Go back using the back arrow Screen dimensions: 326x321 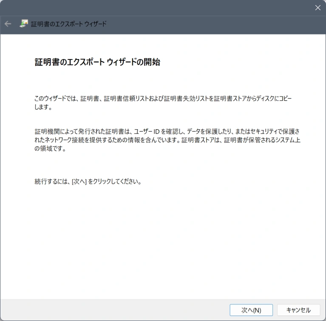(x=8, y=24)
